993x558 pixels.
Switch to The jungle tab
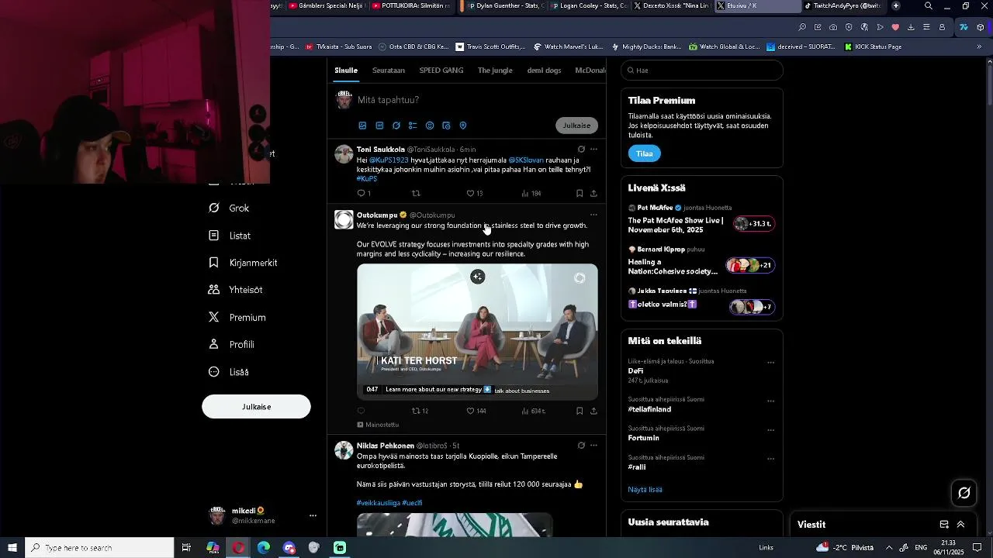tap(495, 71)
